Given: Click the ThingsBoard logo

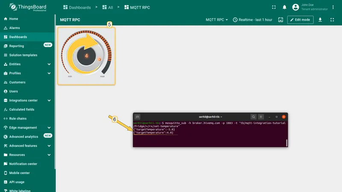Looking at the screenshot, I should click(28, 7).
